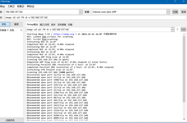Open the scan menu in menu bar
The height and width of the screenshot is (123, 187).
(2, 6)
